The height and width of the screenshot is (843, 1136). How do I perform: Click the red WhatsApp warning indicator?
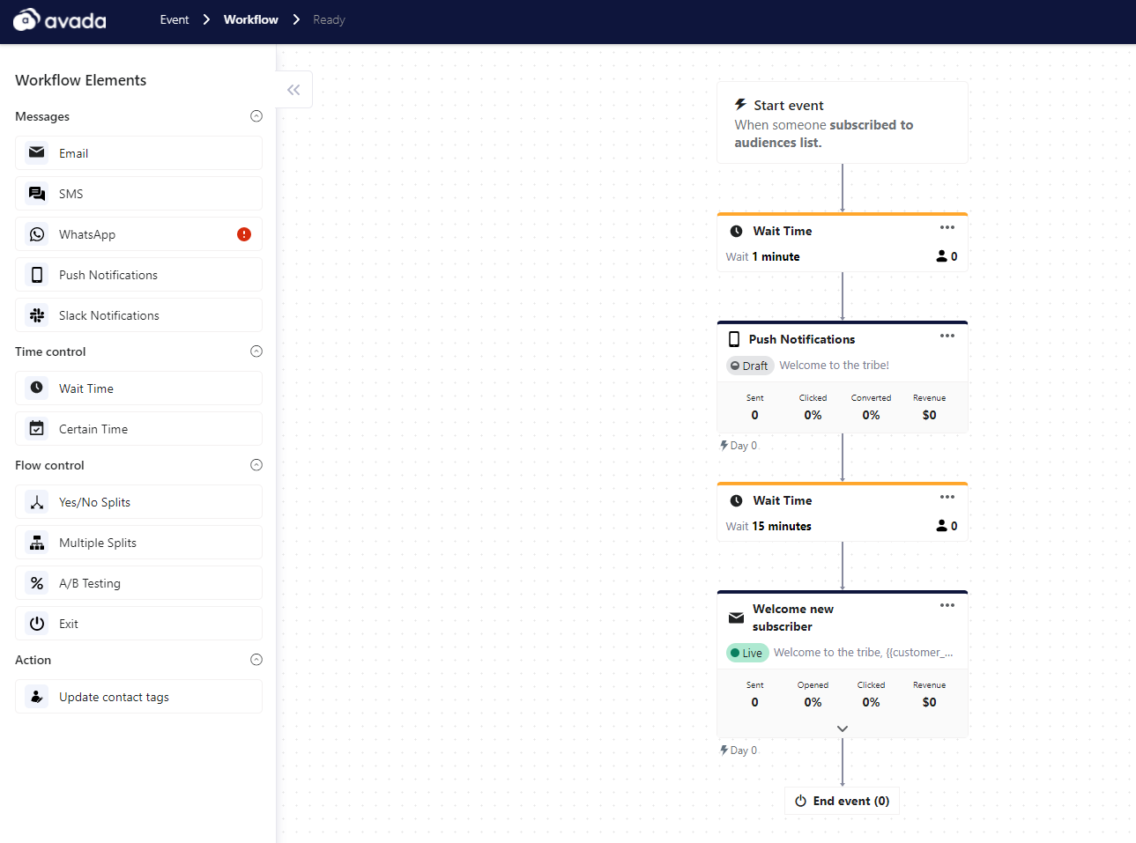point(244,234)
